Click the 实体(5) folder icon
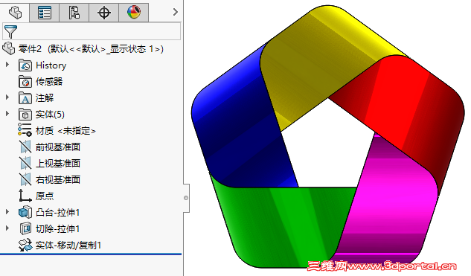471x276 pixels. pos(25,115)
